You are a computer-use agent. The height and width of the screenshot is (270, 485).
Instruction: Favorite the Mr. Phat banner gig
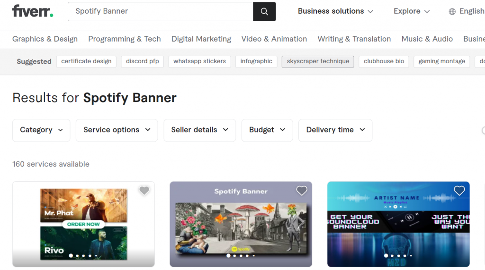144,191
